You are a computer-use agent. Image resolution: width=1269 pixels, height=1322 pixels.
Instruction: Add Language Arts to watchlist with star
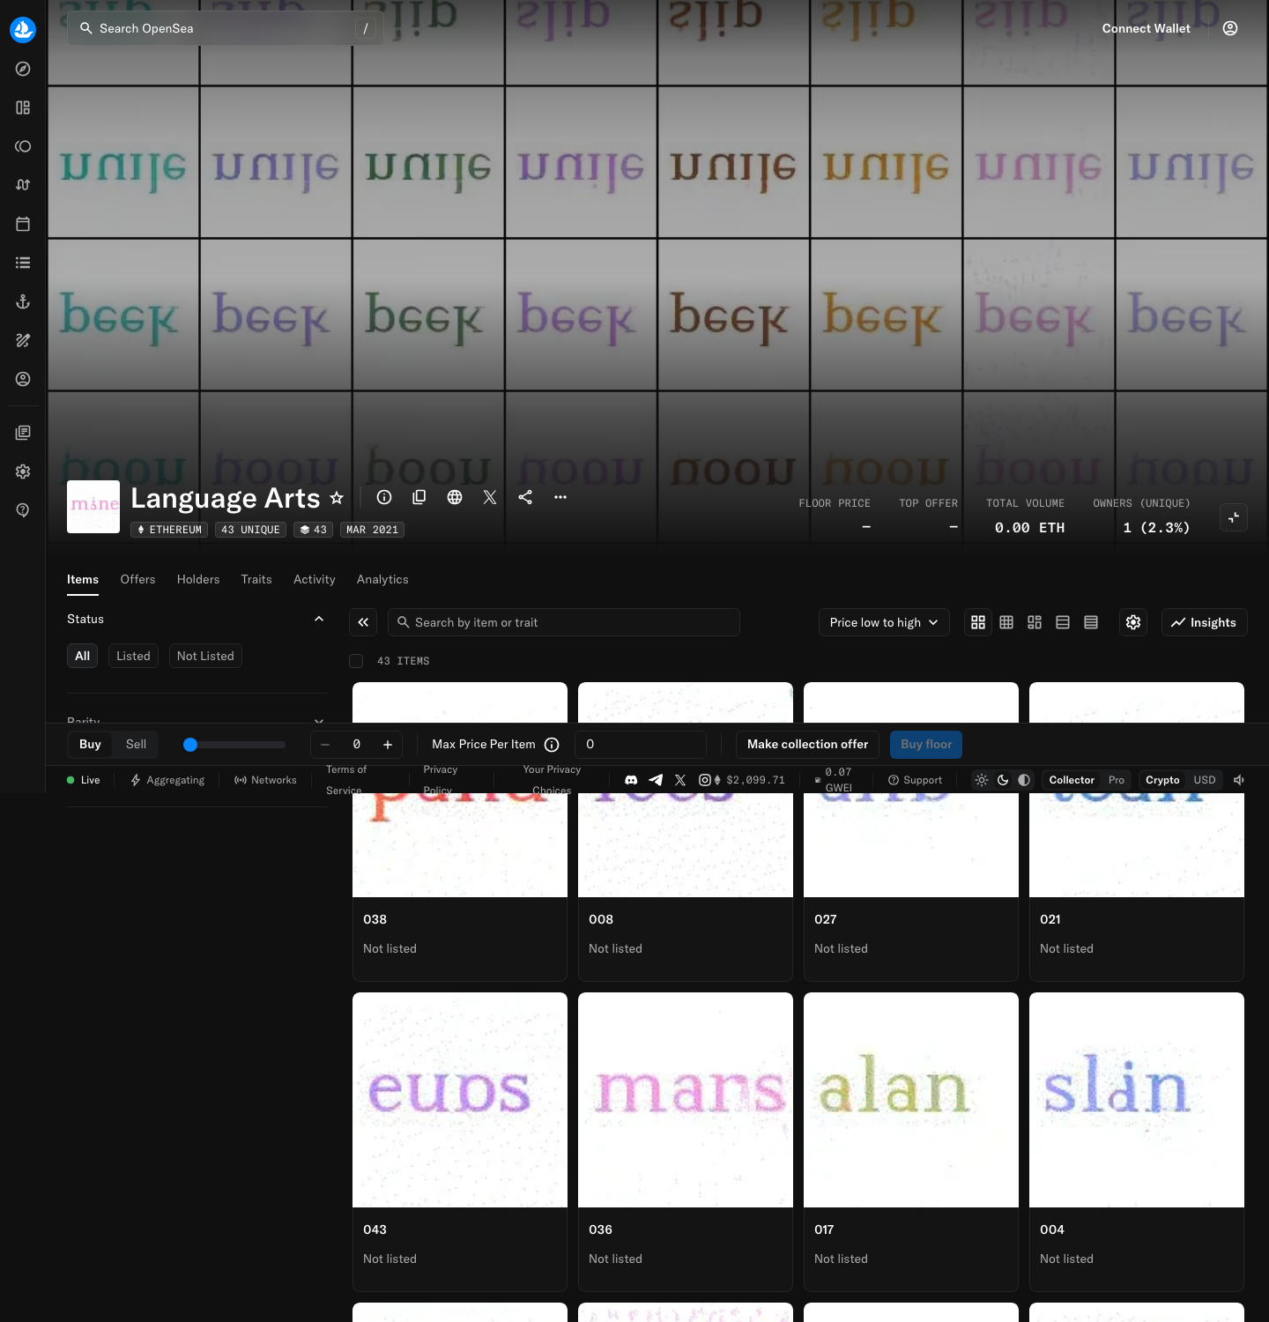coord(337,498)
